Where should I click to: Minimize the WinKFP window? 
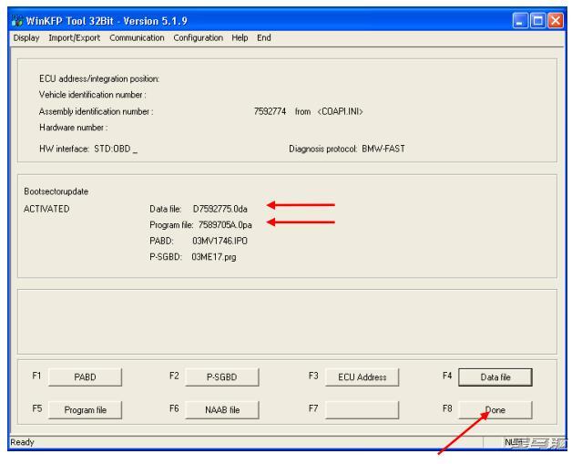[x=520, y=20]
